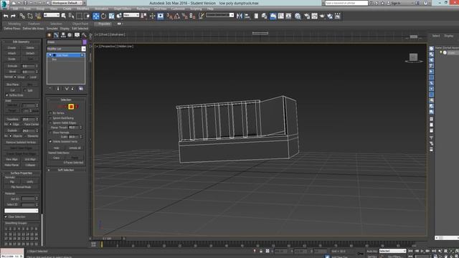Viewport: 459px width, 258px height.
Task: Toggle Refine Ends checkbox
Action: pyautogui.click(x=6, y=95)
